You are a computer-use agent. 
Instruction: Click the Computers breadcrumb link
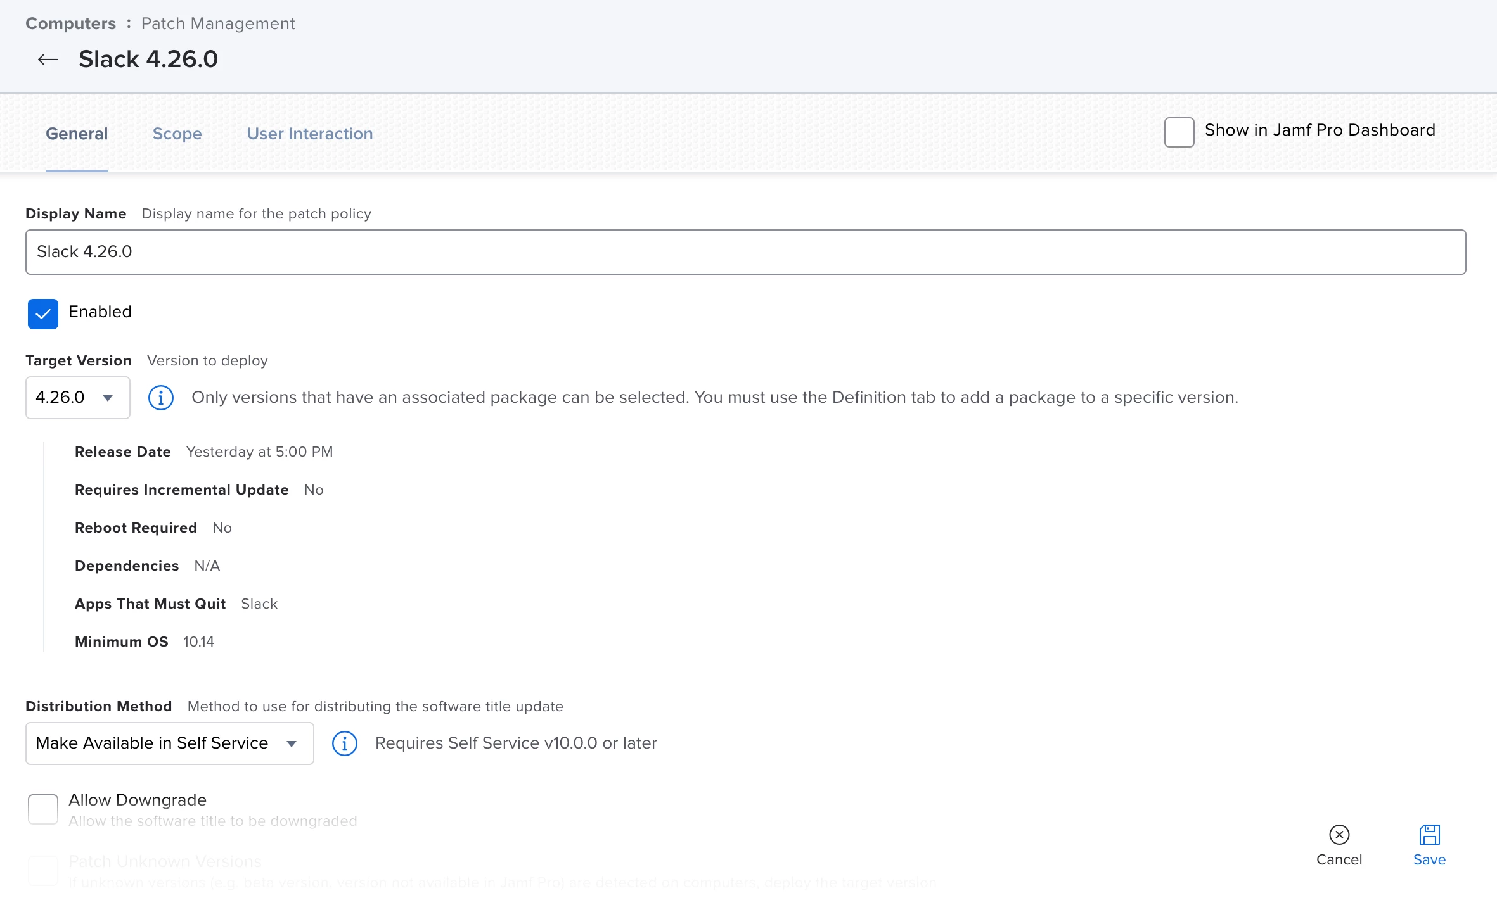(x=70, y=23)
